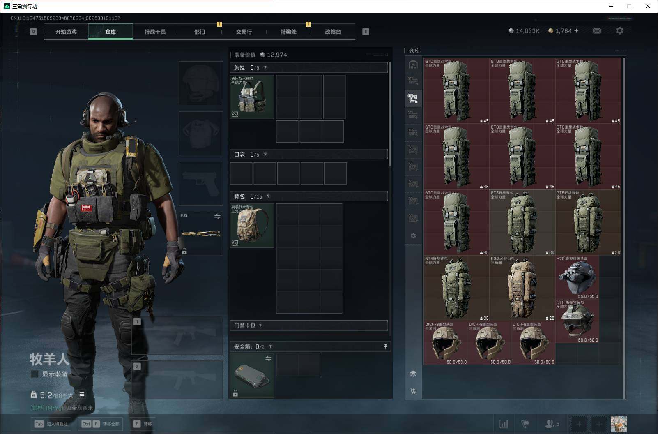
Task: Click the empty body armor slot
Action: pyautogui.click(x=201, y=133)
